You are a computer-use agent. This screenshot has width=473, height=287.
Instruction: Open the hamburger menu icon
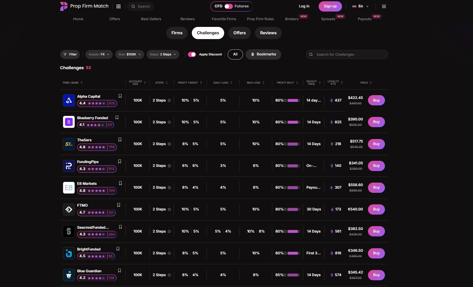pyautogui.click(x=384, y=6)
